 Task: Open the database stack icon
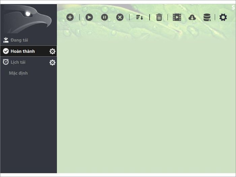(x=207, y=17)
